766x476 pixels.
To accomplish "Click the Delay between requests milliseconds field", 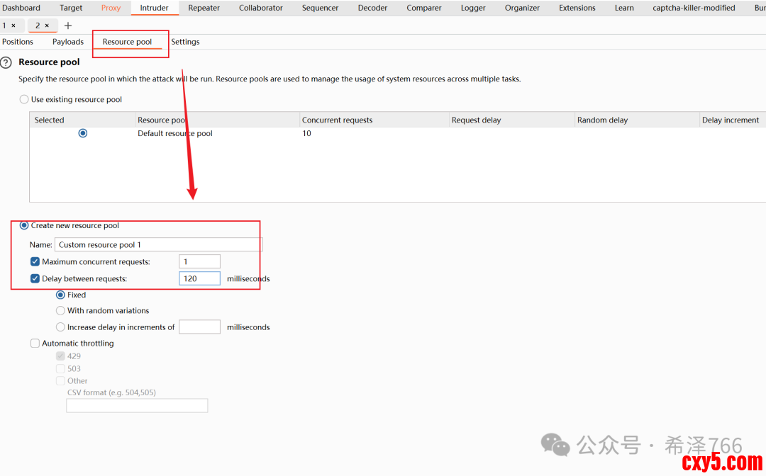I will point(199,279).
